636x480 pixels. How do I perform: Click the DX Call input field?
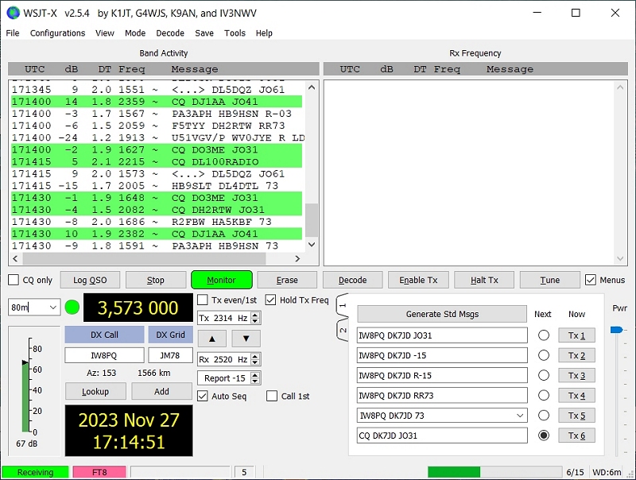[104, 355]
